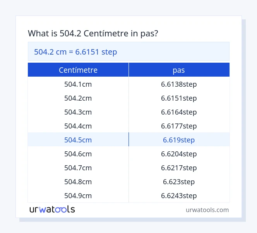Select the 504.4cm cell

[x=78, y=126]
